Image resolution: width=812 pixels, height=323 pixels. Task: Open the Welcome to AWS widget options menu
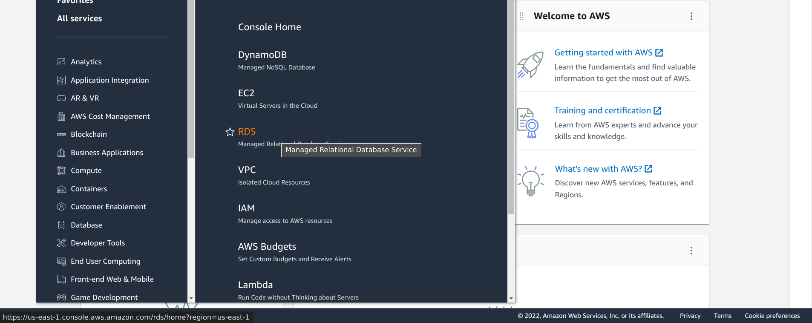[x=691, y=16]
